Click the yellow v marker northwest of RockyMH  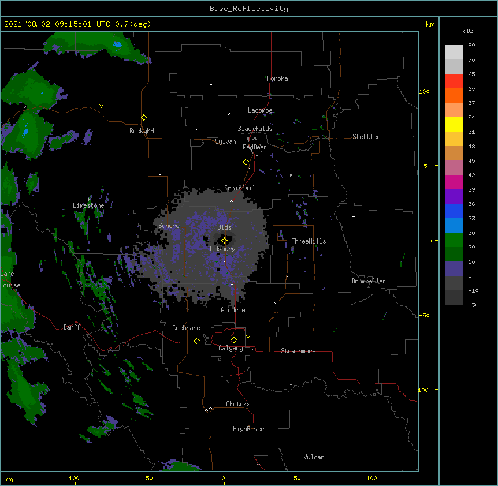[x=101, y=106]
